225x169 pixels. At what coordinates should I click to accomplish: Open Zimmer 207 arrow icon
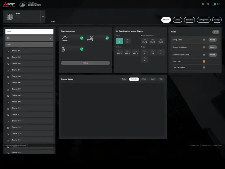click(x=8, y=89)
